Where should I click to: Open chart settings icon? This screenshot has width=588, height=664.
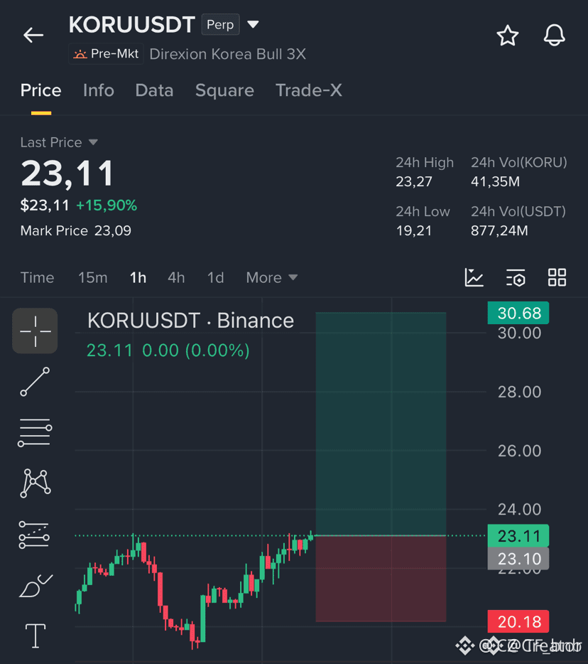[516, 277]
